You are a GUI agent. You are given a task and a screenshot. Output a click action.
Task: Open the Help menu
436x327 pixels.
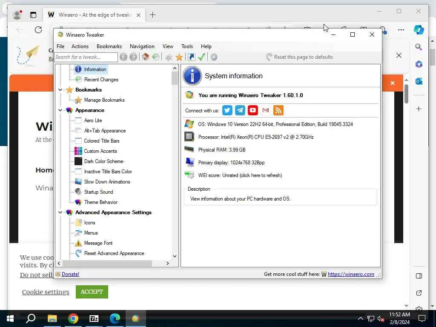click(207, 46)
